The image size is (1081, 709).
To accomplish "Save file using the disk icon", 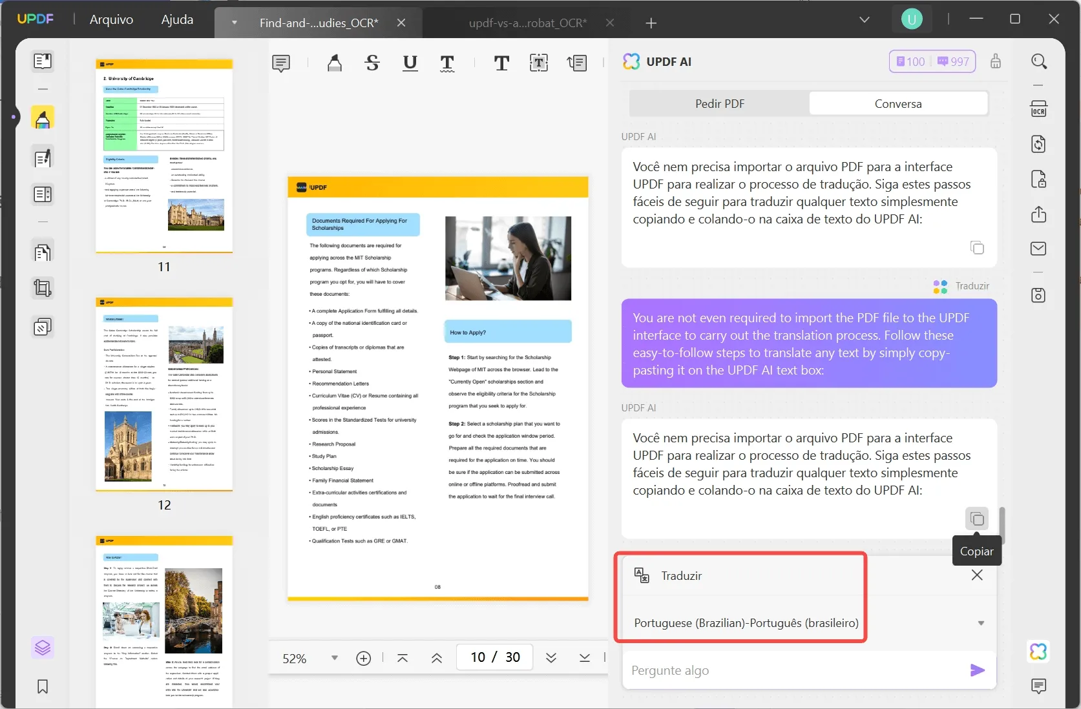I will [x=1039, y=295].
